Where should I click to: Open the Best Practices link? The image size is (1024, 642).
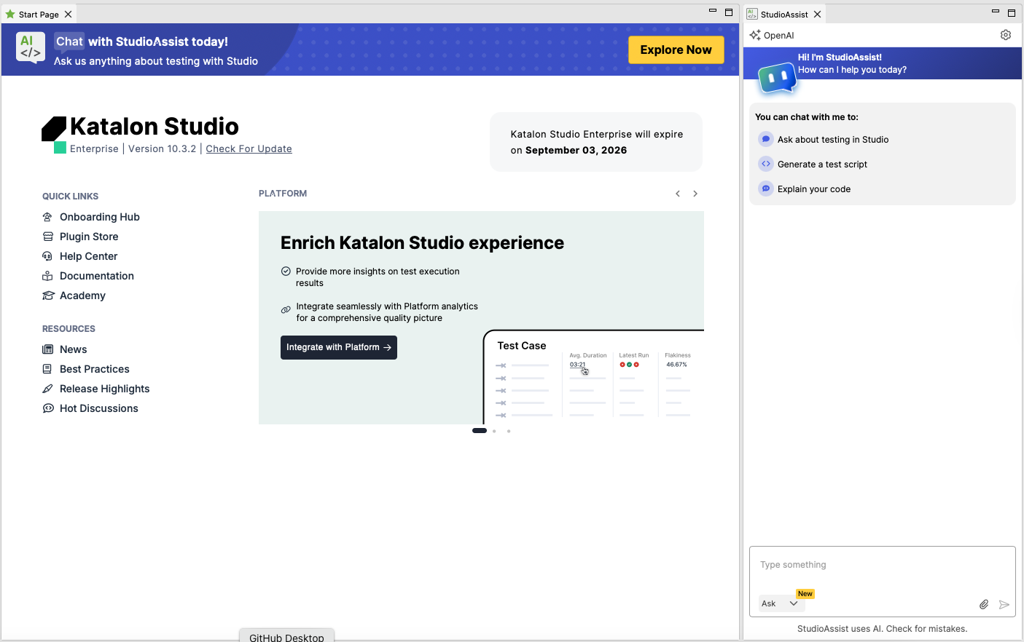coord(95,369)
